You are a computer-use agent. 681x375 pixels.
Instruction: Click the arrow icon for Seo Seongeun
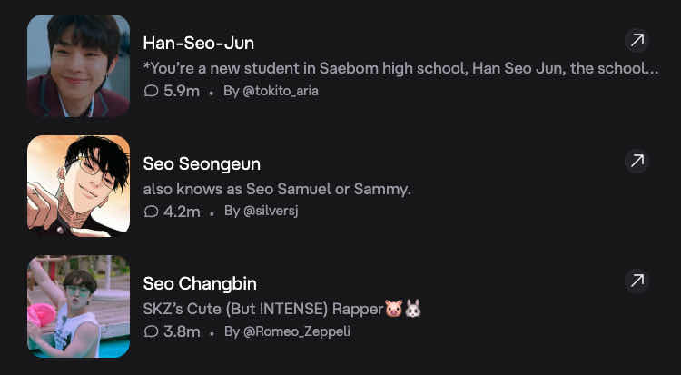(637, 162)
